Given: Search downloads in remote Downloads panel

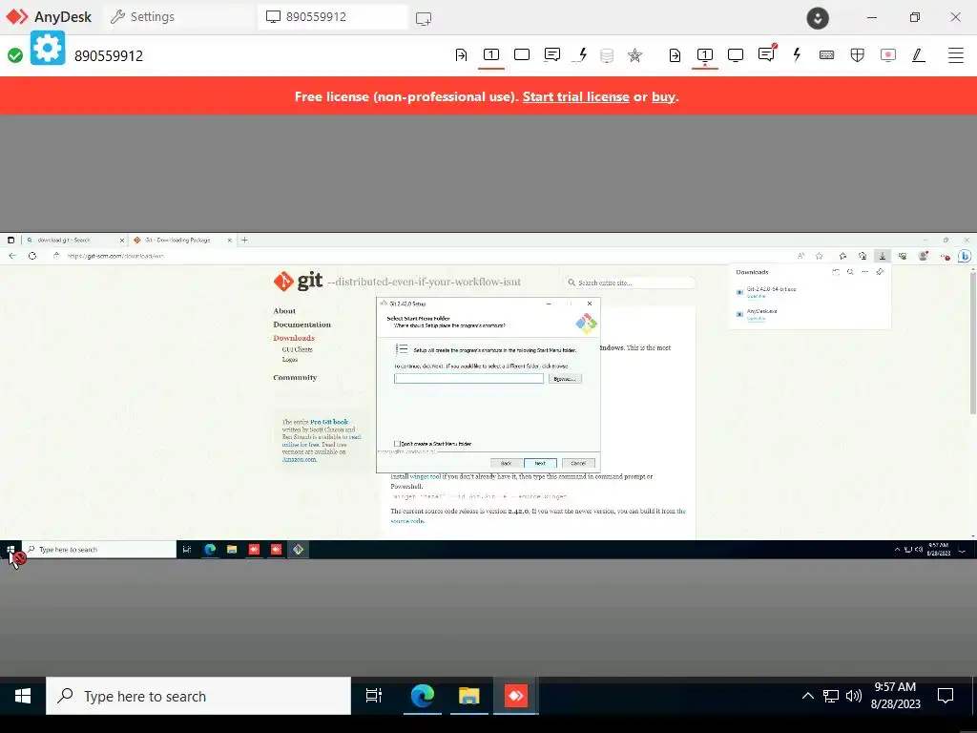Looking at the screenshot, I should click(850, 272).
